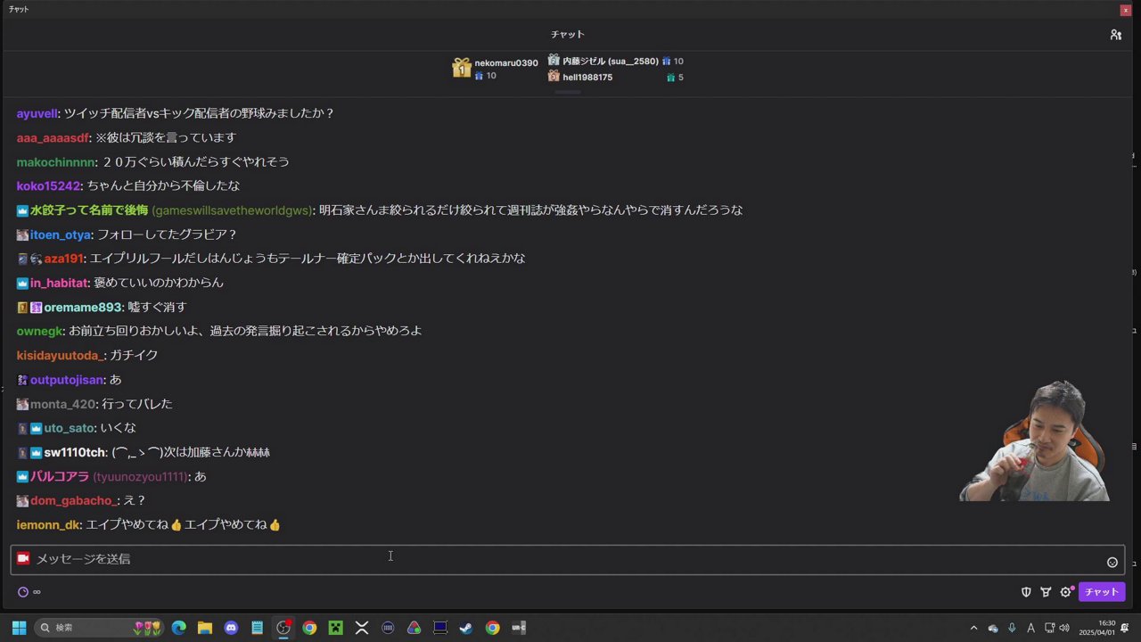
Task: Open the community users list icon
Action: coord(1115,35)
